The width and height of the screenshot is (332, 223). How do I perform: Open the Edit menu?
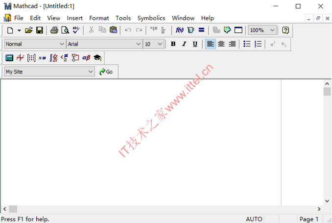point(35,18)
